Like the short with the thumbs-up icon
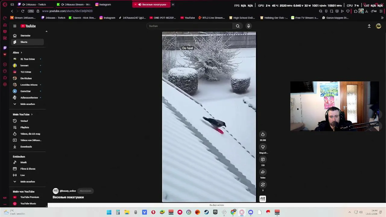386x217 pixels. [263, 134]
